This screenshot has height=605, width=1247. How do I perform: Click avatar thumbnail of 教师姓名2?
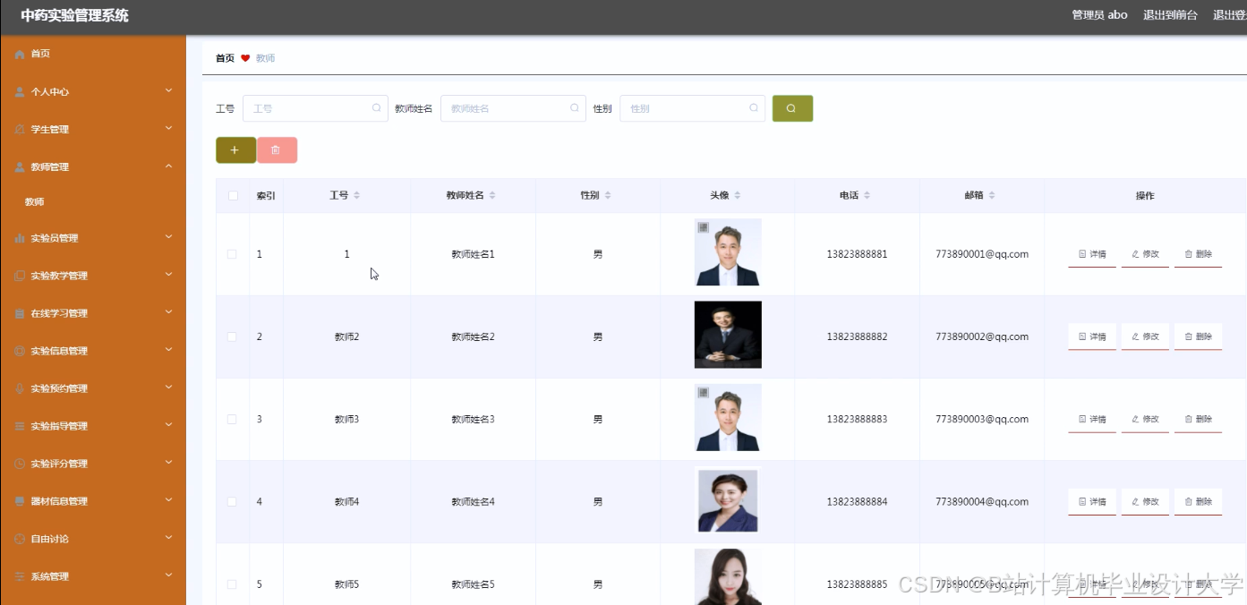pyautogui.click(x=728, y=335)
